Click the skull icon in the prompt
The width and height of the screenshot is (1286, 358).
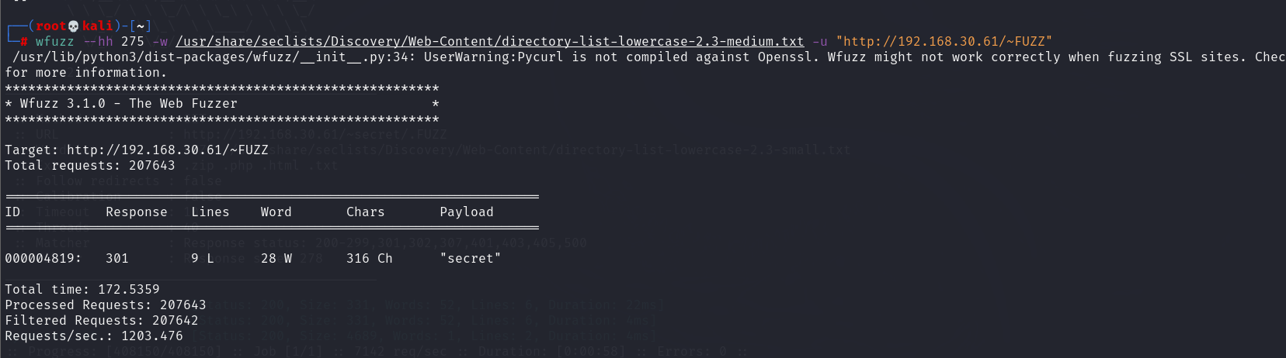(x=74, y=26)
